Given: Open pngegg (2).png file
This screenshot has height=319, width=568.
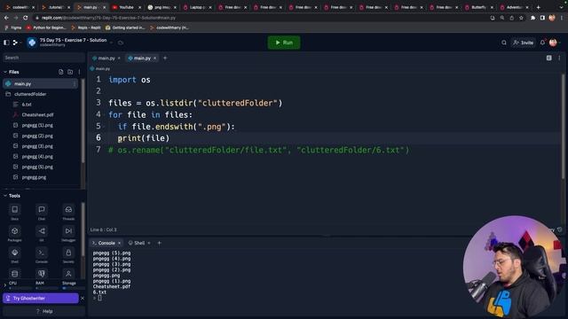Looking at the screenshot, I should [37, 136].
